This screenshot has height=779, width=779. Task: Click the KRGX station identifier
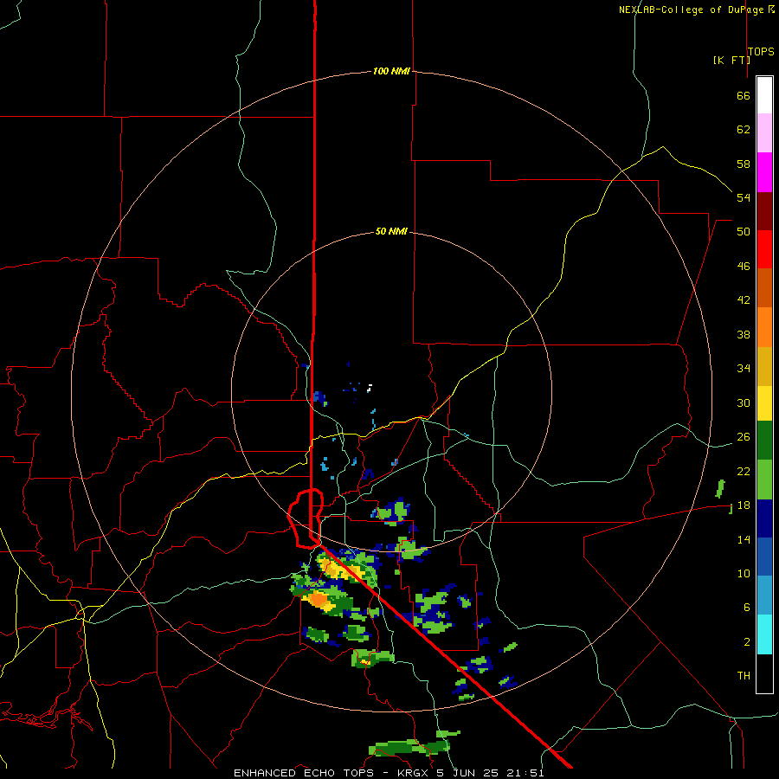[x=414, y=773]
